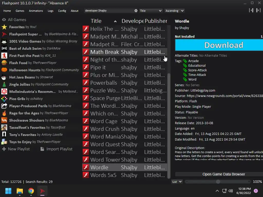Screen dimensions: 263x197
Task: Select the Words 5x5 game row
Action: [125, 175]
